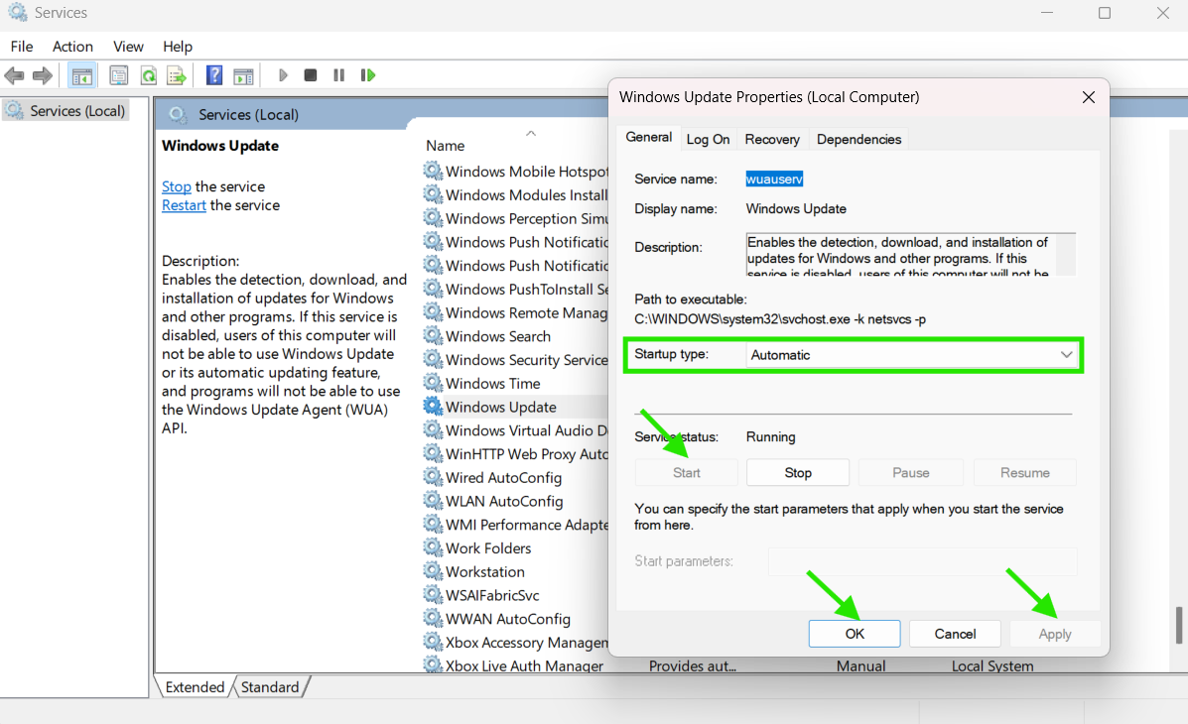
Task: Select Windows PushToInstall Service row
Action: coord(515,289)
